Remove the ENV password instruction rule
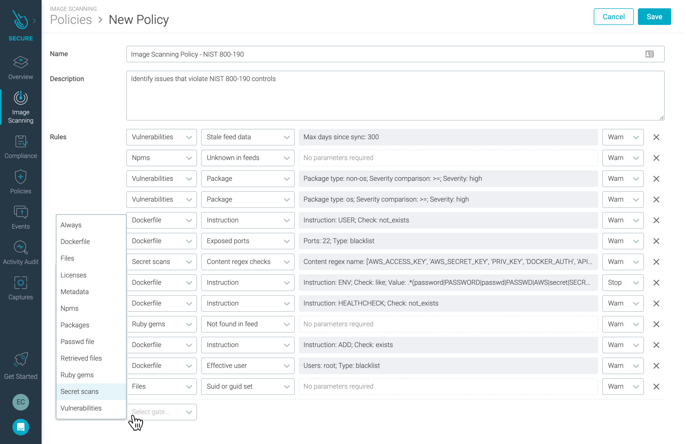Image resolution: width=686 pixels, height=444 pixels. coord(656,283)
